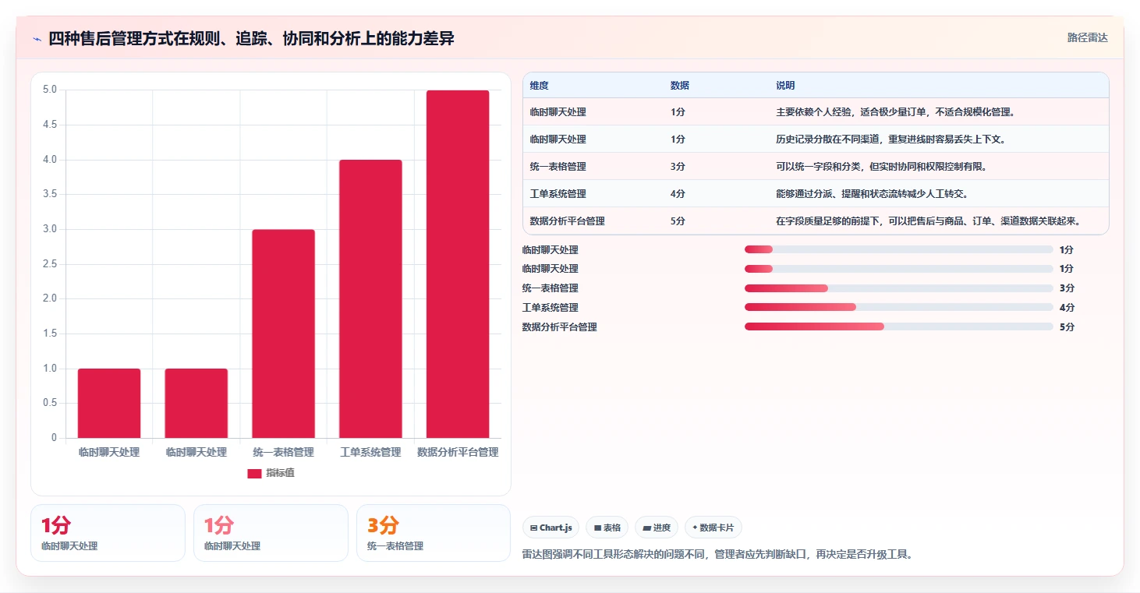Click the 数据卡片 chip
Image resolution: width=1140 pixels, height=593 pixels.
pos(713,528)
